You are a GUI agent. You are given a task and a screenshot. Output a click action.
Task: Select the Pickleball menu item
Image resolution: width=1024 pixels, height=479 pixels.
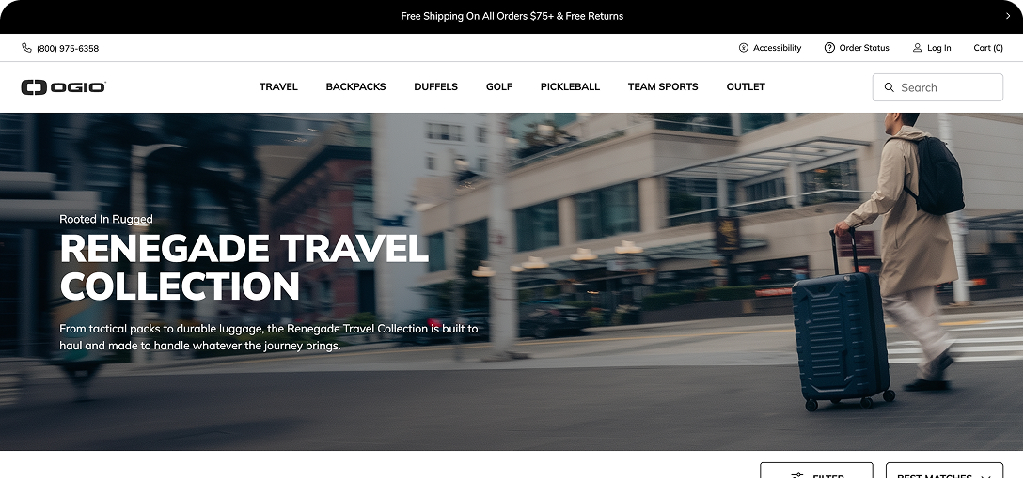tap(570, 86)
